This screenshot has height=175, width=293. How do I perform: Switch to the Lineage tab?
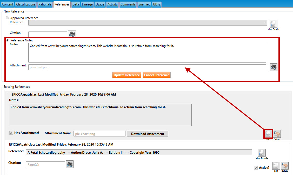point(87,4)
